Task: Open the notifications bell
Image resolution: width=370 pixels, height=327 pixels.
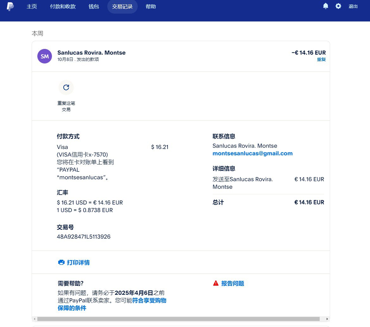Action: tap(325, 6)
